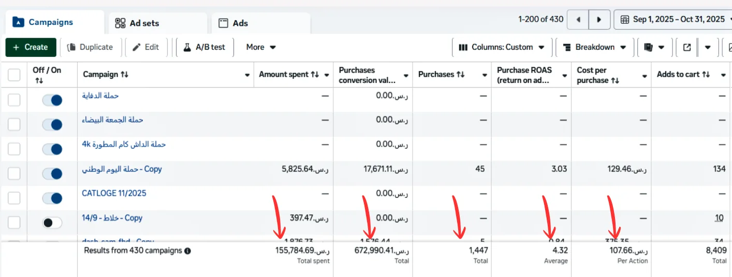Click total conversion value 672,990.41
Viewport: 732px width, 277px height.
tap(381, 251)
